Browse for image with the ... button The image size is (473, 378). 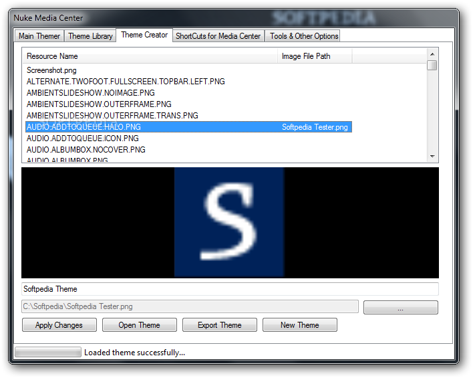pos(401,307)
